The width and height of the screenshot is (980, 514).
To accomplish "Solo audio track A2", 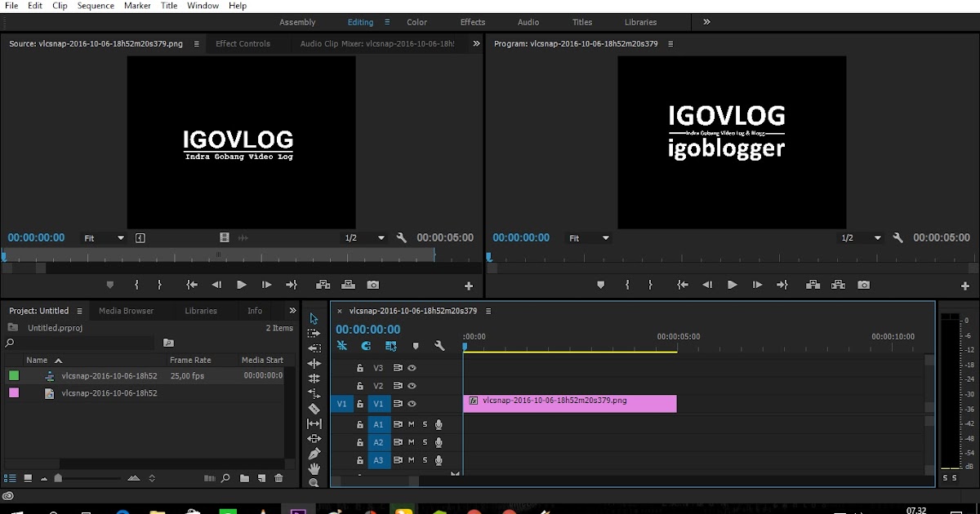I will tap(425, 442).
